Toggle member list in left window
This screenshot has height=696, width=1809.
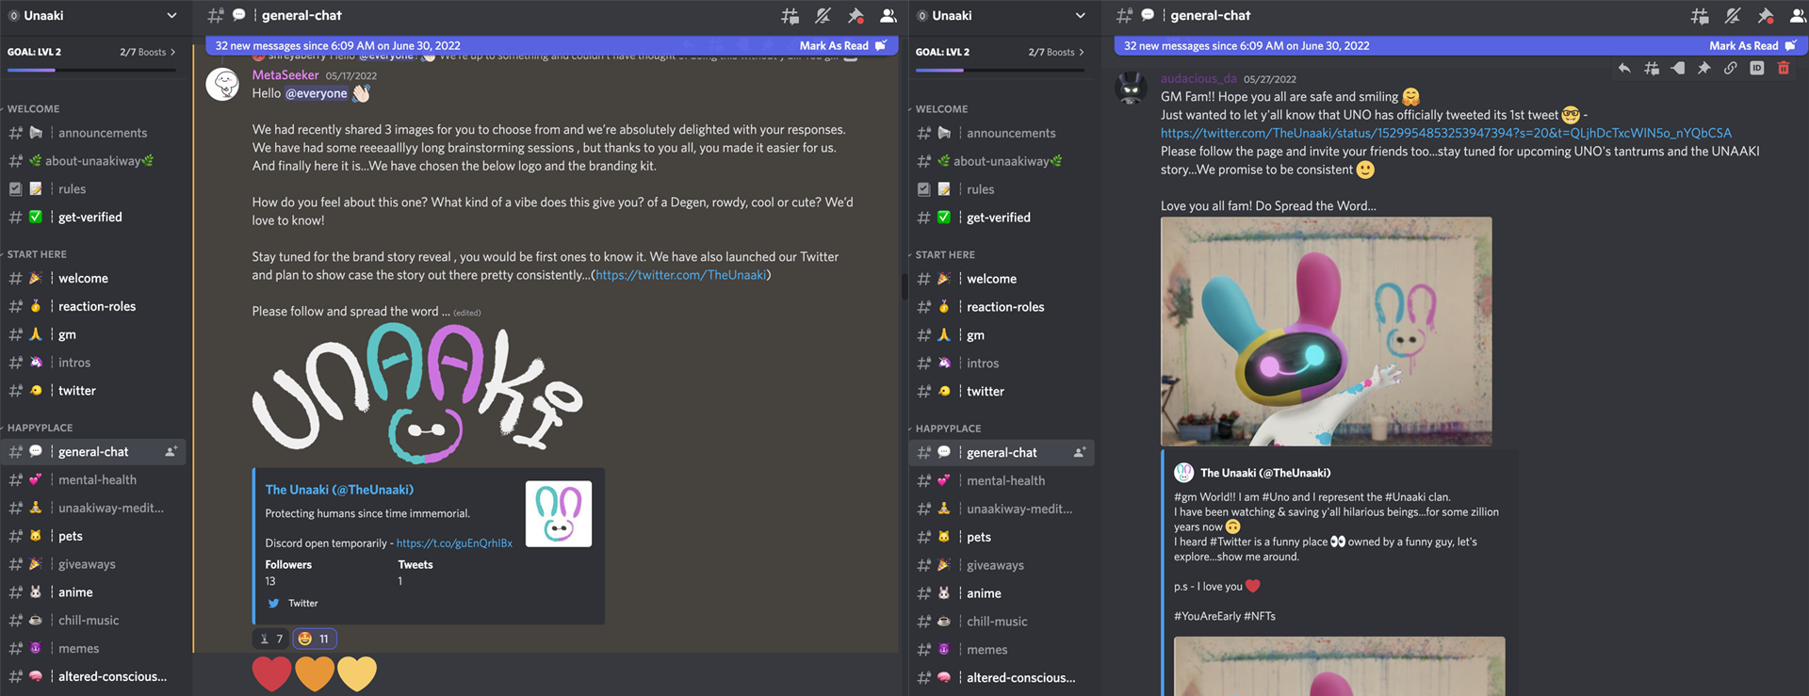pos(888,16)
